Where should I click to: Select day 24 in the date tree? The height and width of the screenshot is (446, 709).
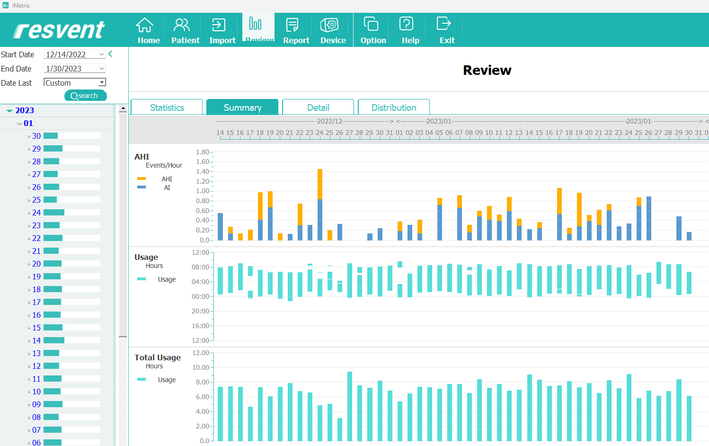click(x=36, y=213)
